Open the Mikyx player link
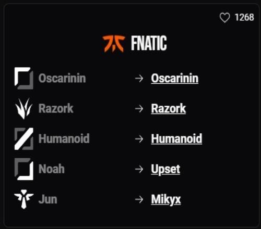The image size is (261, 229). (166, 200)
